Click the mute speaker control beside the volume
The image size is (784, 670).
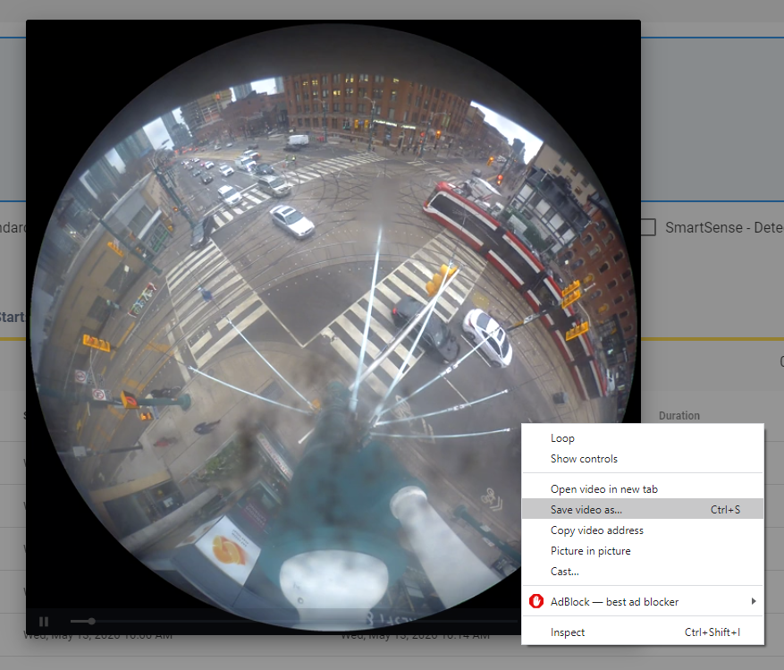pos(63,621)
